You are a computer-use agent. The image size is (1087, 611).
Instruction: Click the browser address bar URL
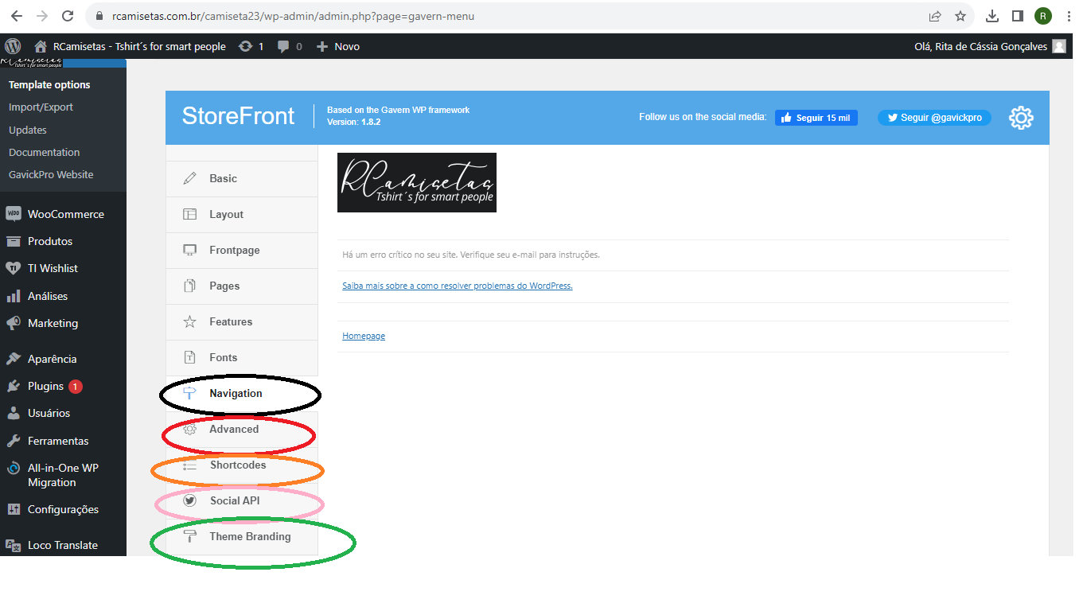pos(294,16)
